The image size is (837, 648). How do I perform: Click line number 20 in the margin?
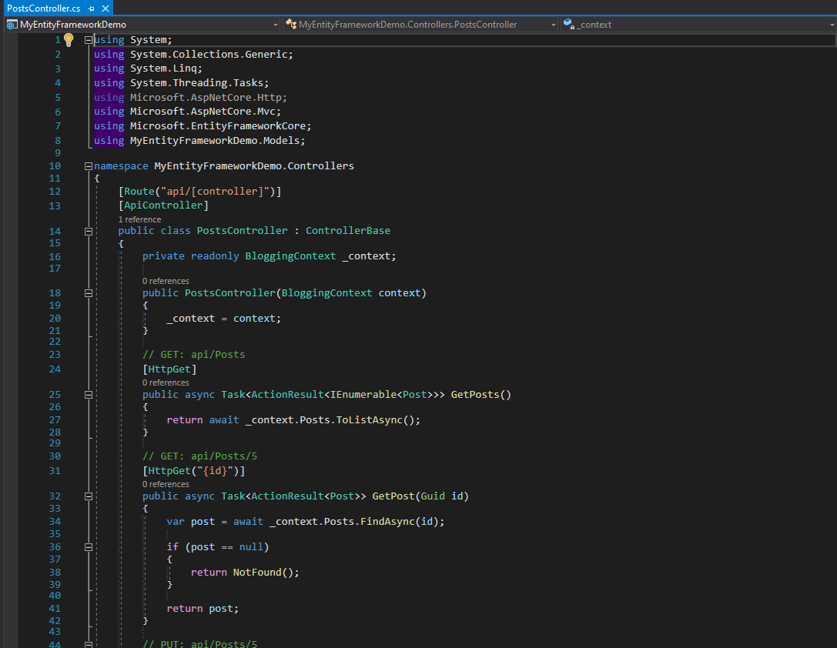tap(55, 319)
